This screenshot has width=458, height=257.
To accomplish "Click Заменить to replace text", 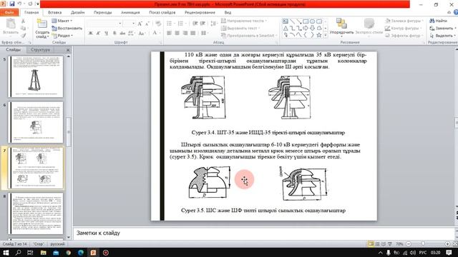I will (x=442, y=29).
